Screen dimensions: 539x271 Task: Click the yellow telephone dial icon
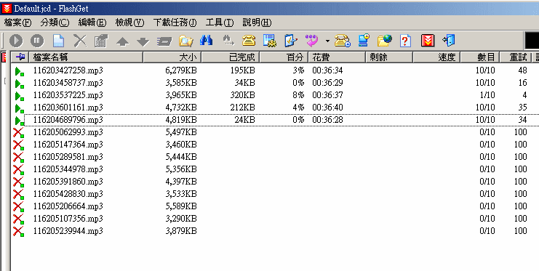[249, 41]
